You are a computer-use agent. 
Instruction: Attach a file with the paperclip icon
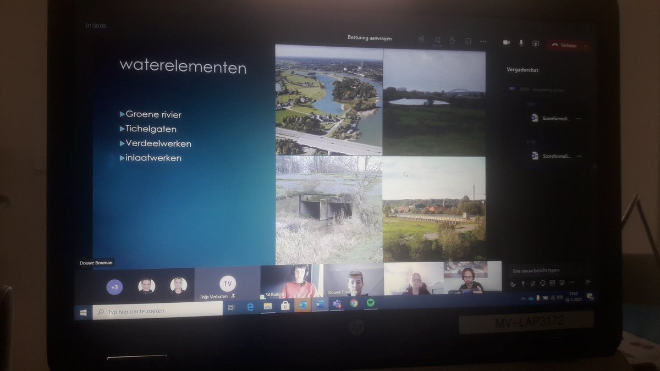[x=532, y=284]
